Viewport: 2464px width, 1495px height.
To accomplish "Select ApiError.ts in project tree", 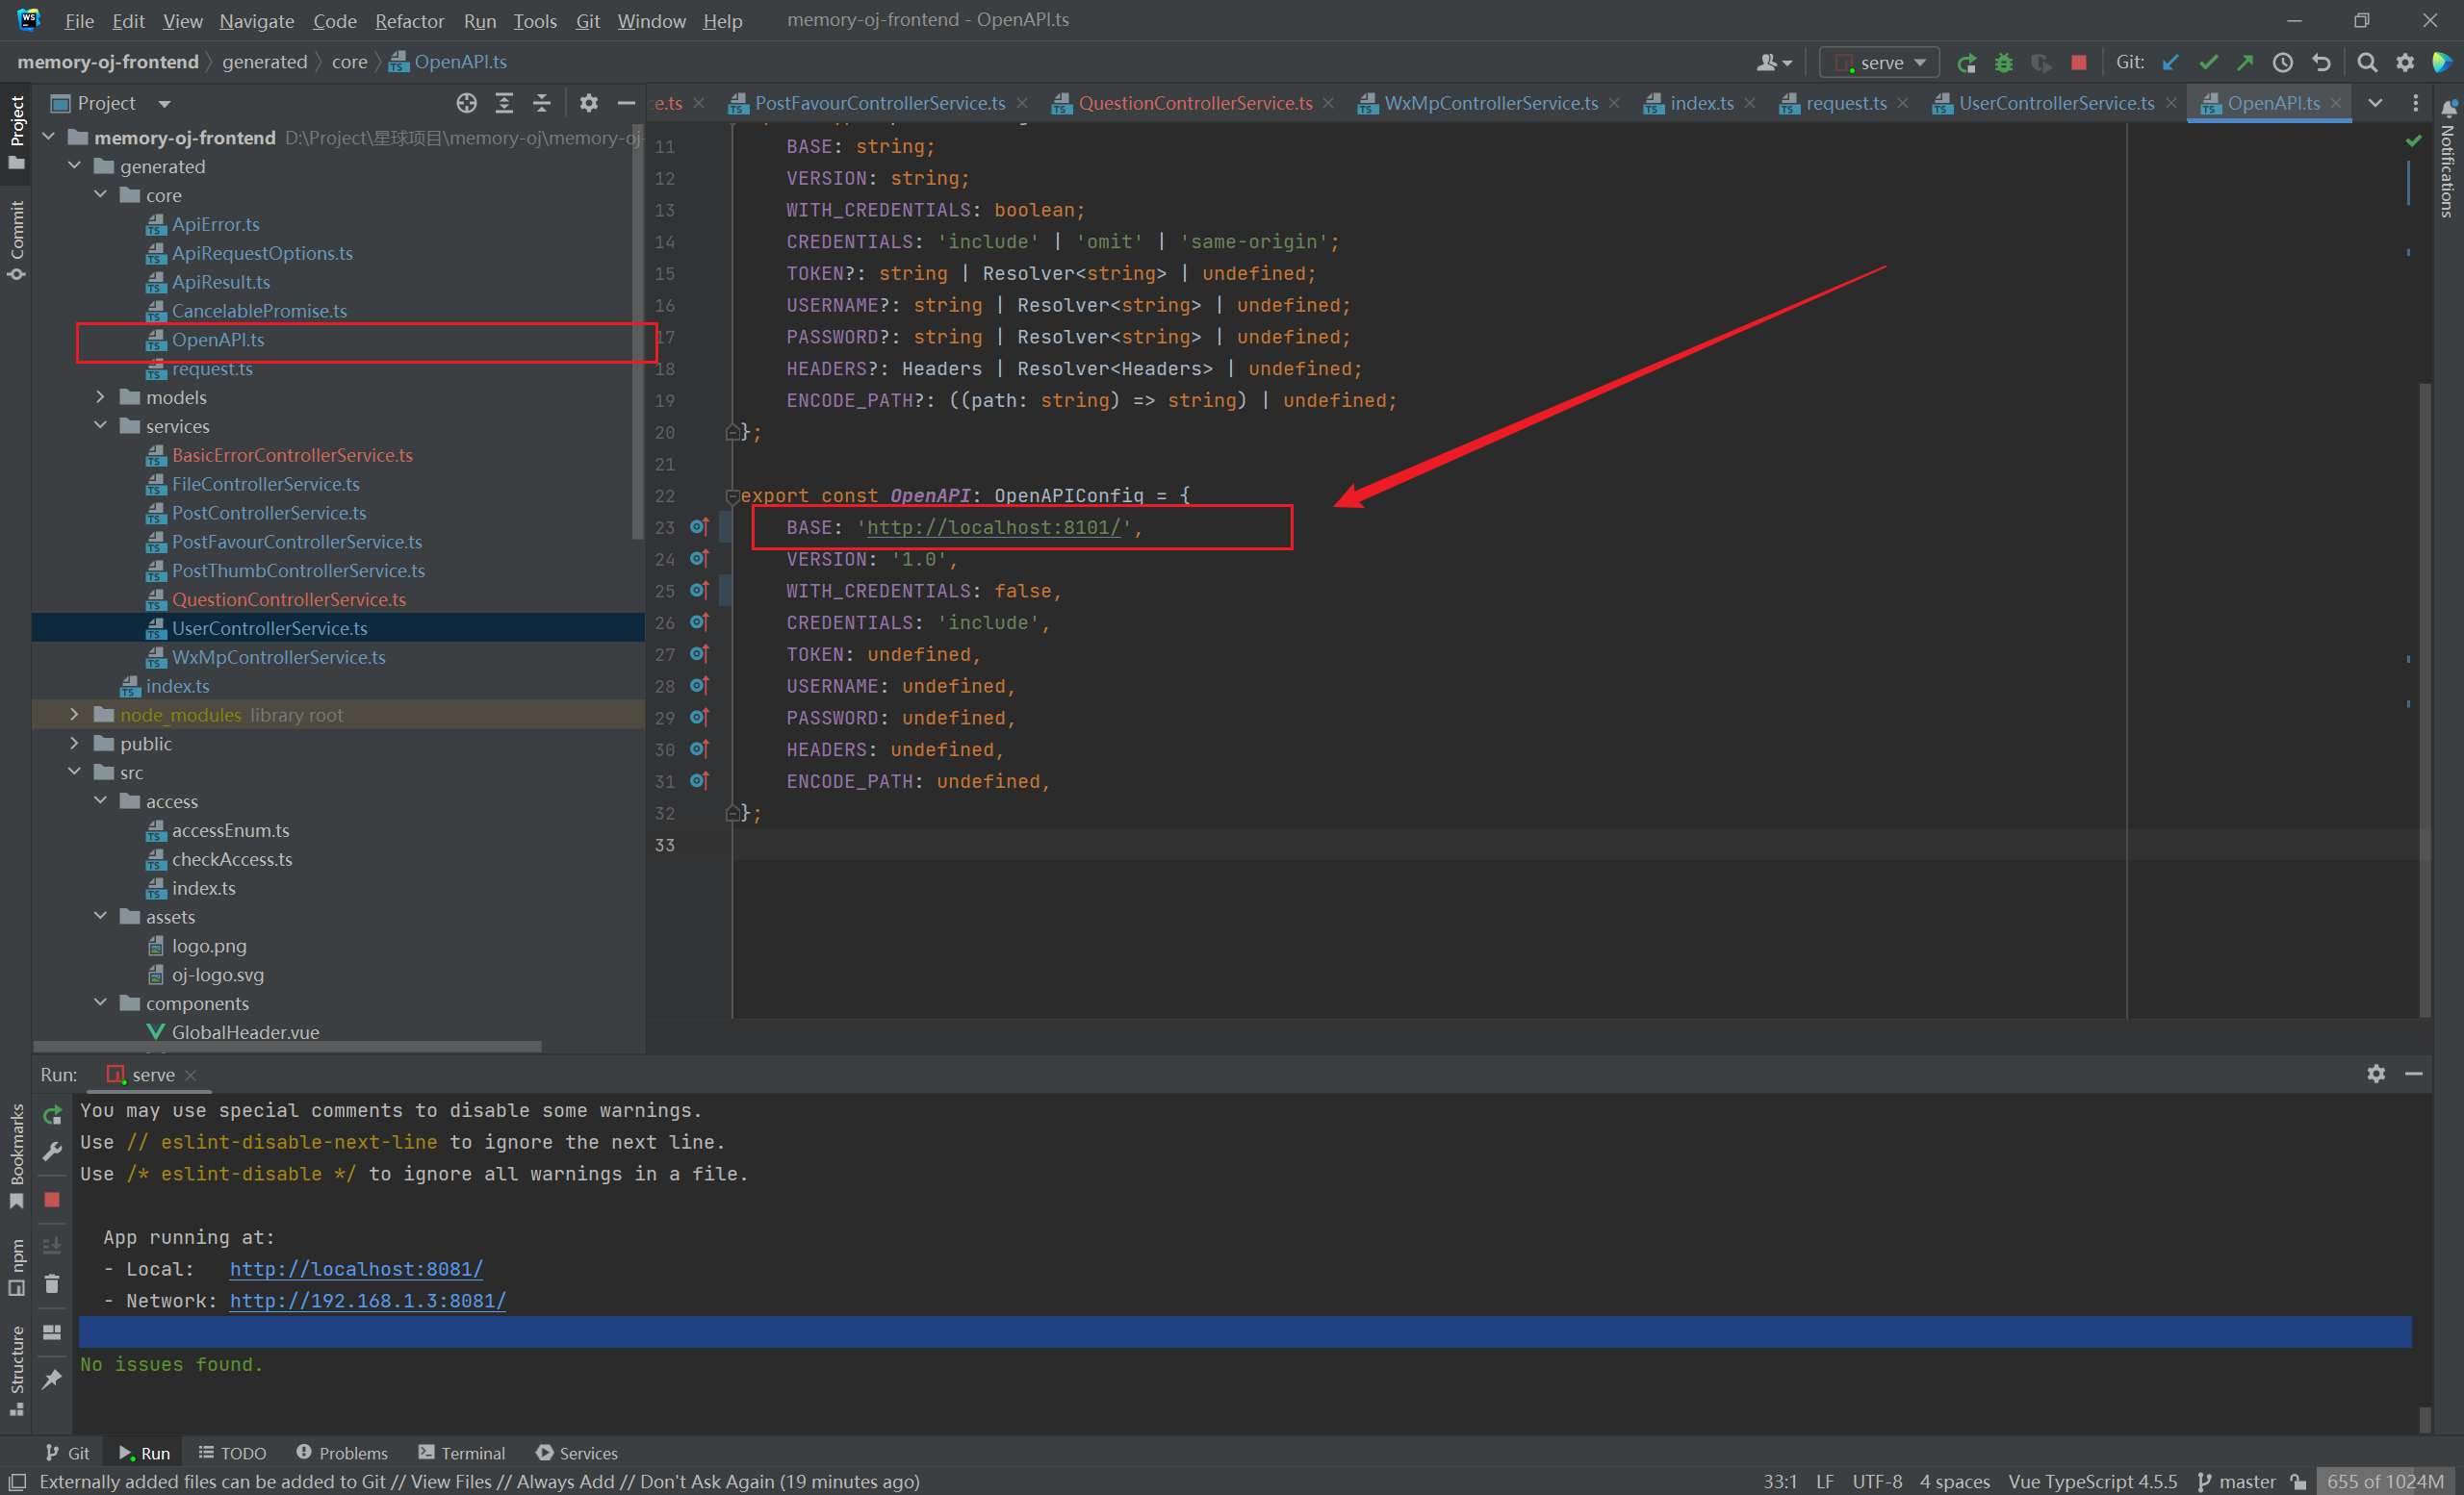I will click(x=215, y=224).
